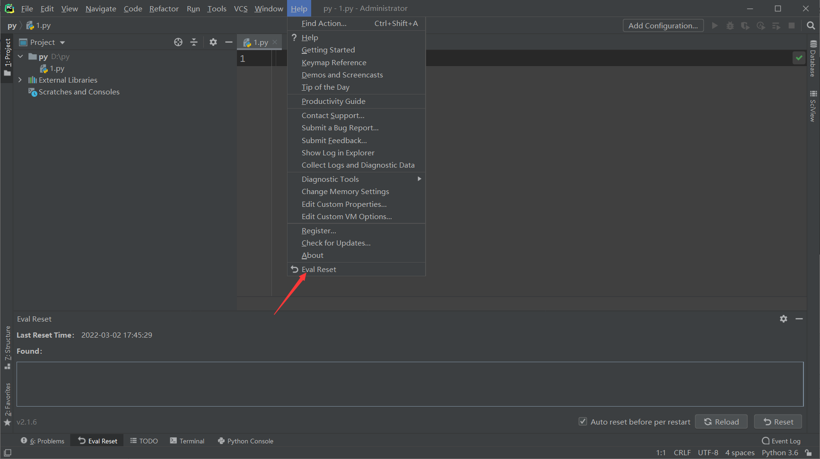Open the Structure side tool window

click(x=7, y=348)
